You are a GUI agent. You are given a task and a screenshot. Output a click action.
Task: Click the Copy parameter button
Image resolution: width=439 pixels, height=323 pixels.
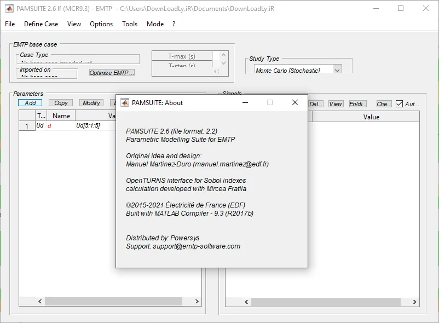click(61, 103)
